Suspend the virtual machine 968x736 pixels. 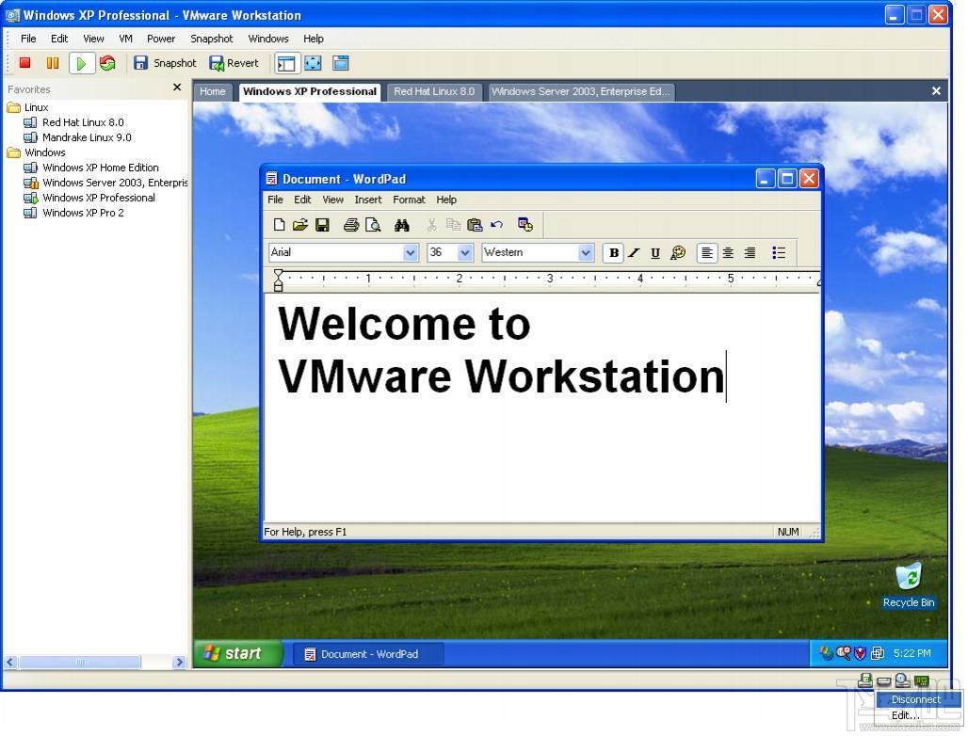[x=53, y=62]
